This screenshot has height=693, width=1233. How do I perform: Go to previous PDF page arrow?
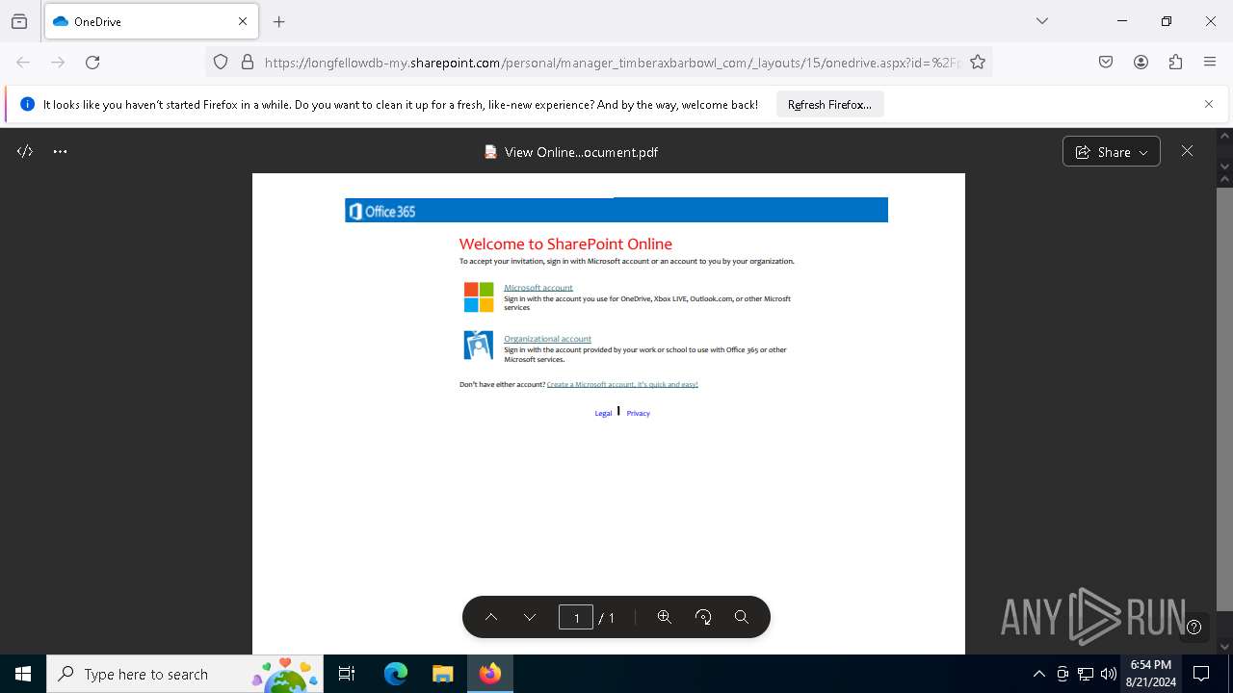click(x=490, y=618)
